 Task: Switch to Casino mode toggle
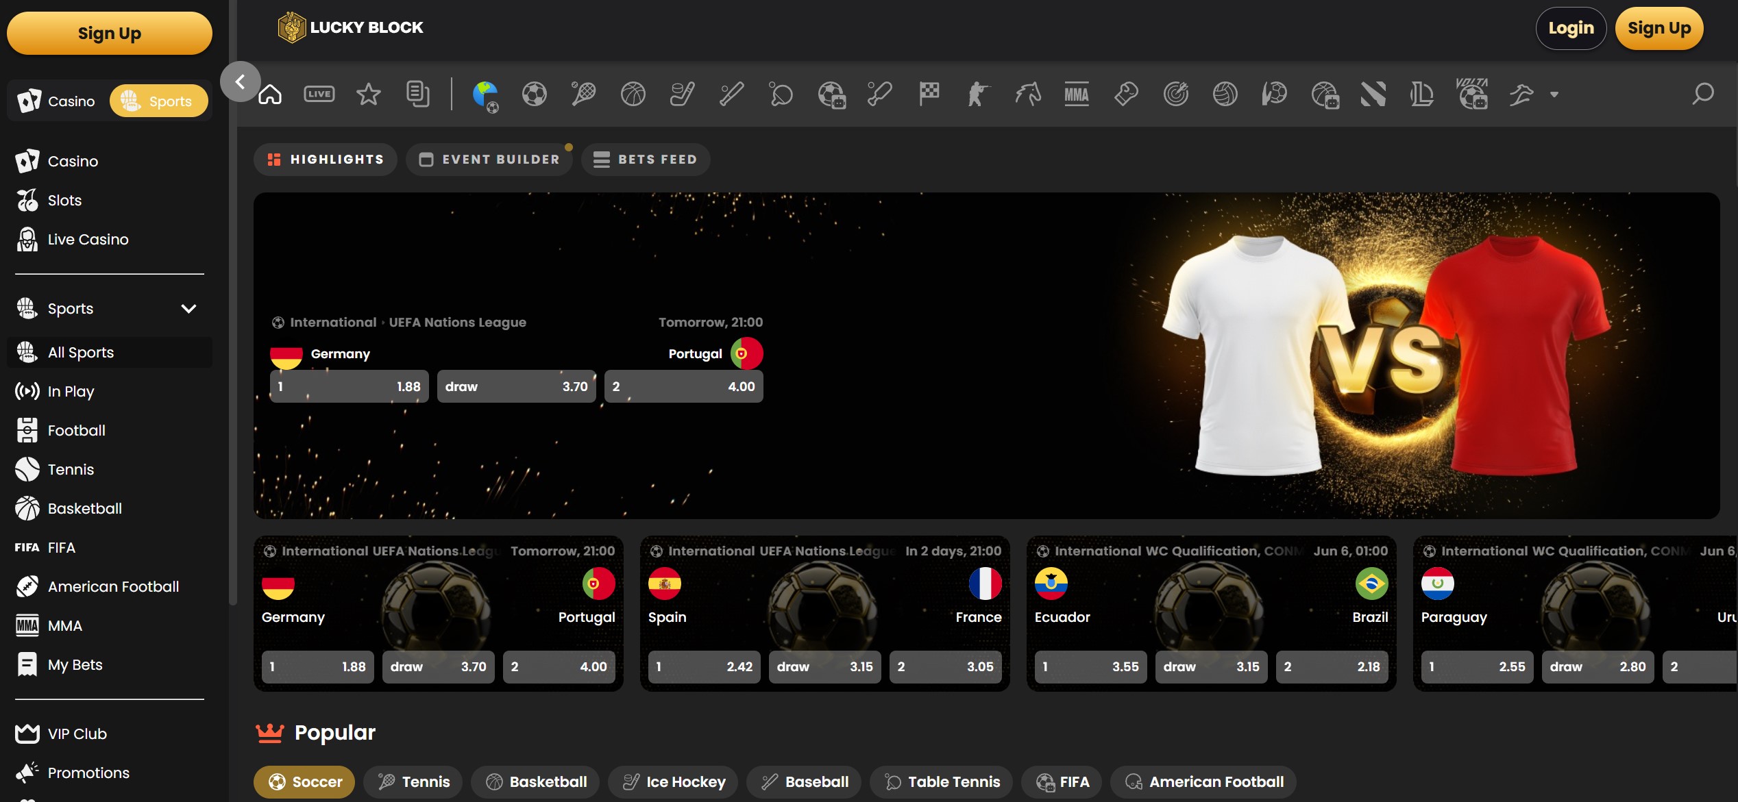click(58, 101)
